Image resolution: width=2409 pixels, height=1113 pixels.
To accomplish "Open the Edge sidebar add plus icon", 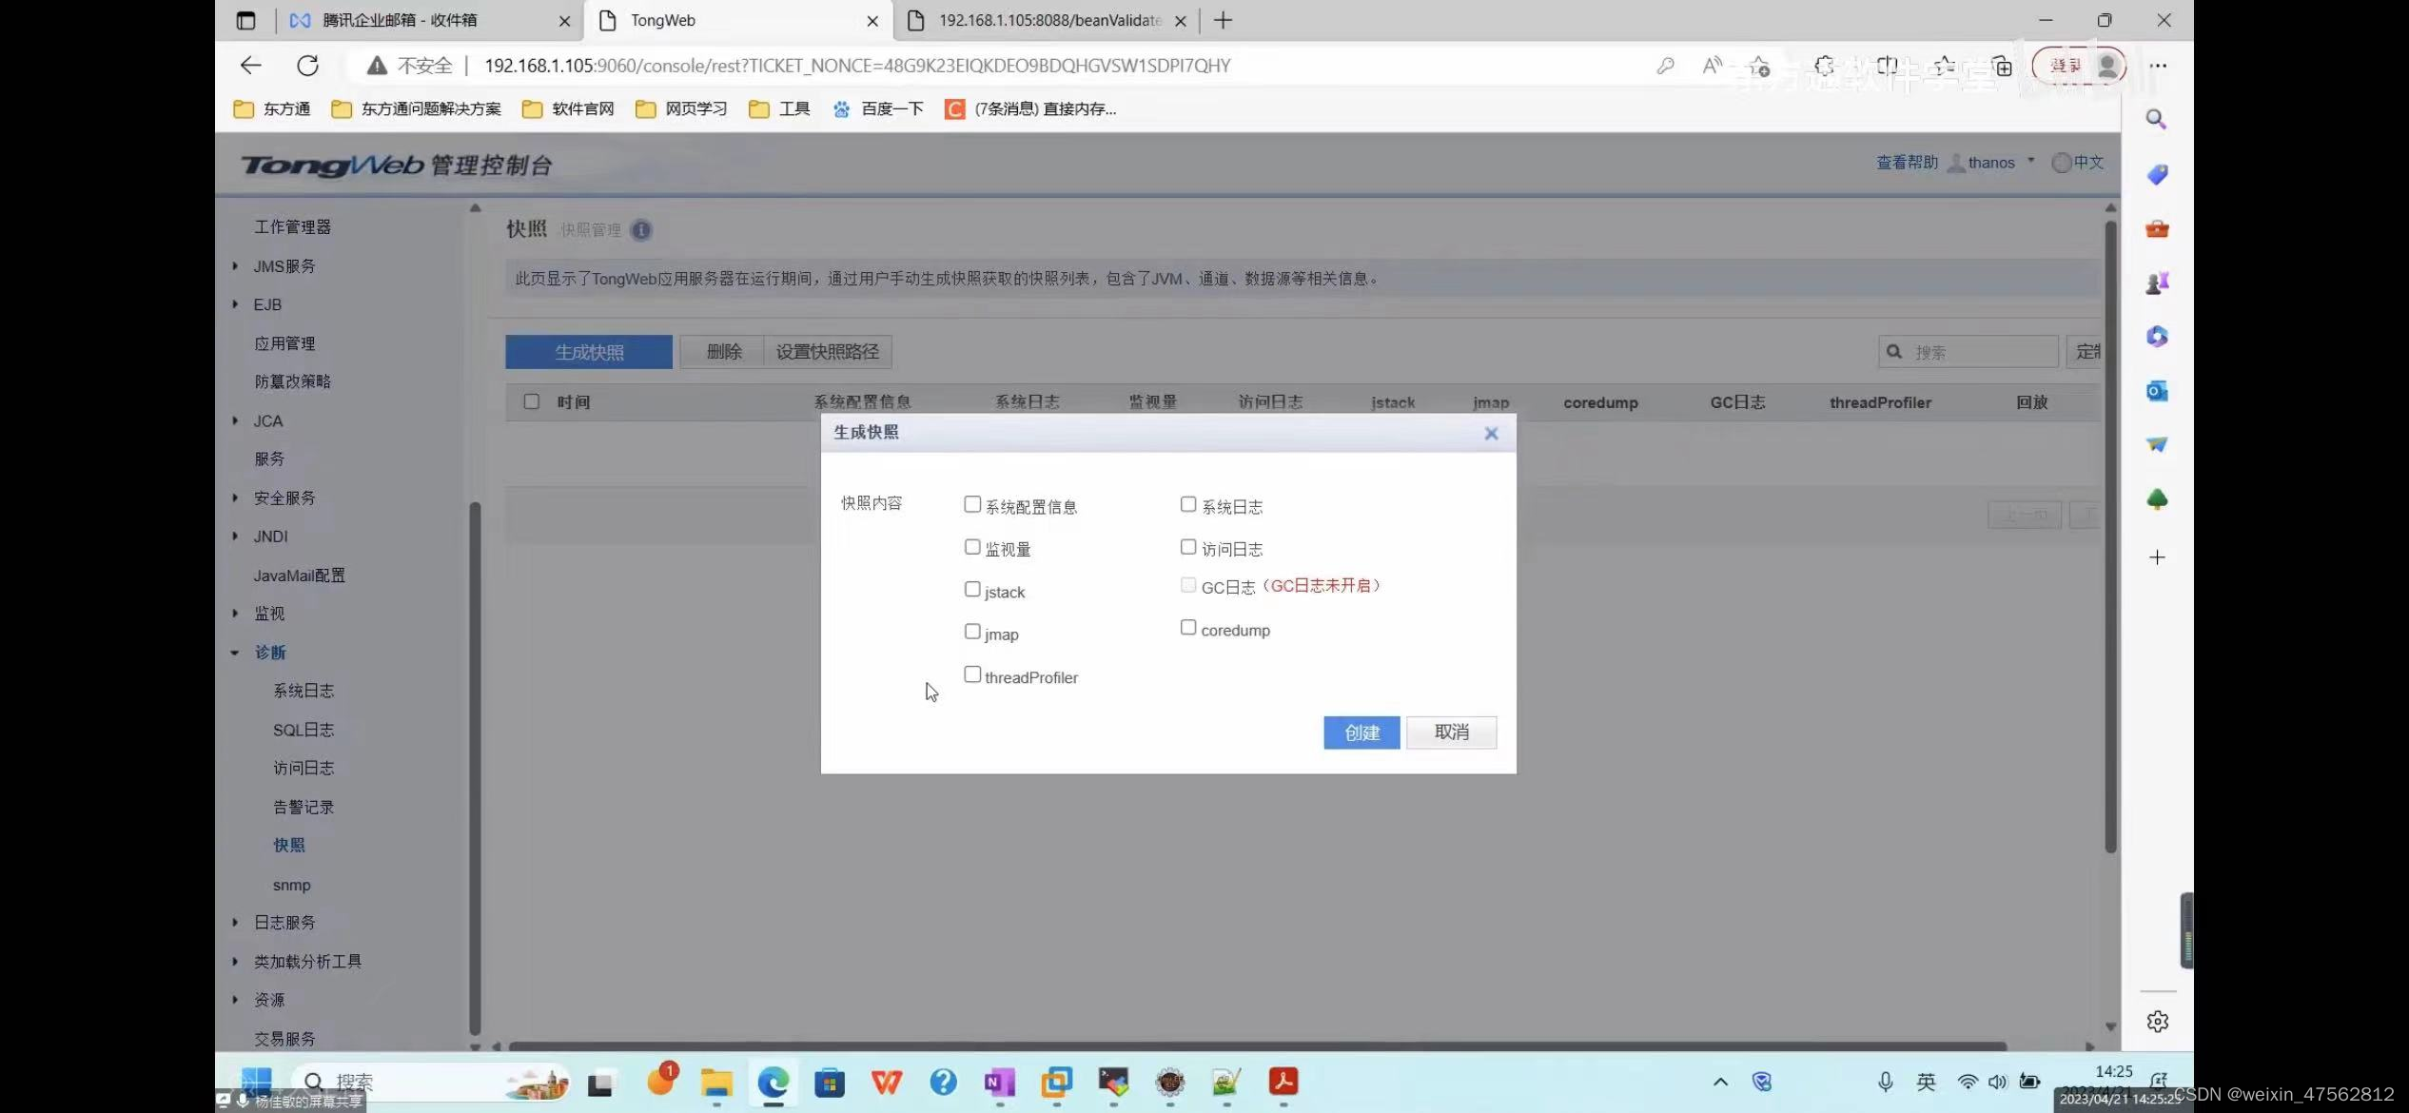I will 2157,557.
